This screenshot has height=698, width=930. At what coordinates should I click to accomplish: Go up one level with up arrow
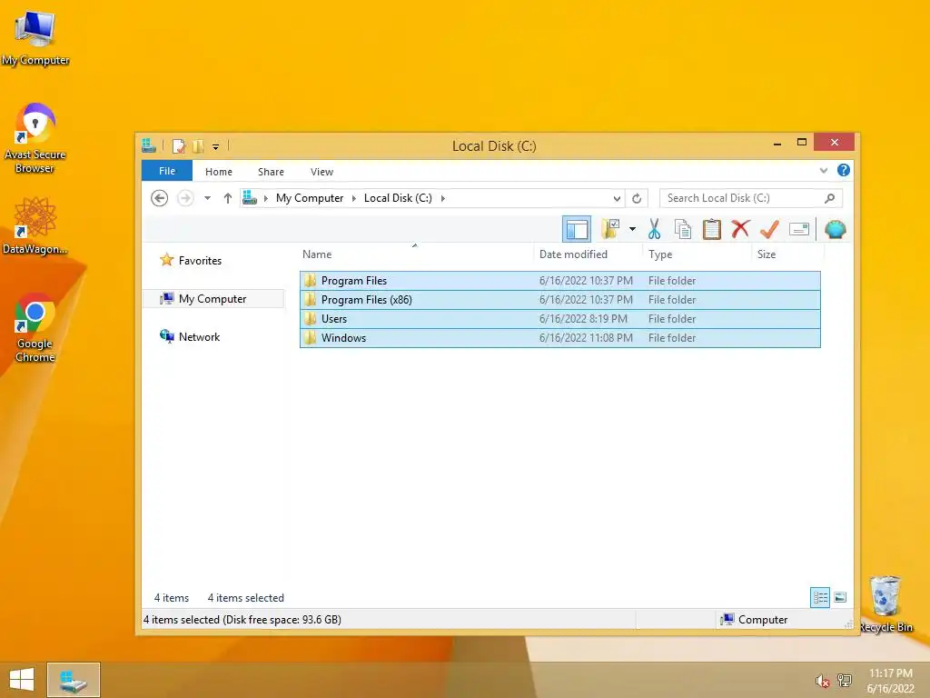[x=228, y=198]
